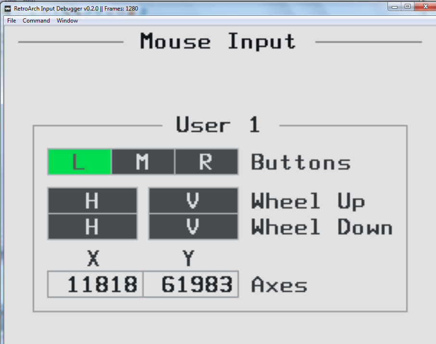Click the R right button indicator

click(x=206, y=162)
